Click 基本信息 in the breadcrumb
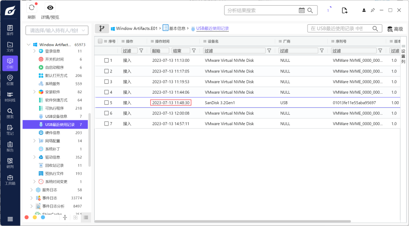 177,29
